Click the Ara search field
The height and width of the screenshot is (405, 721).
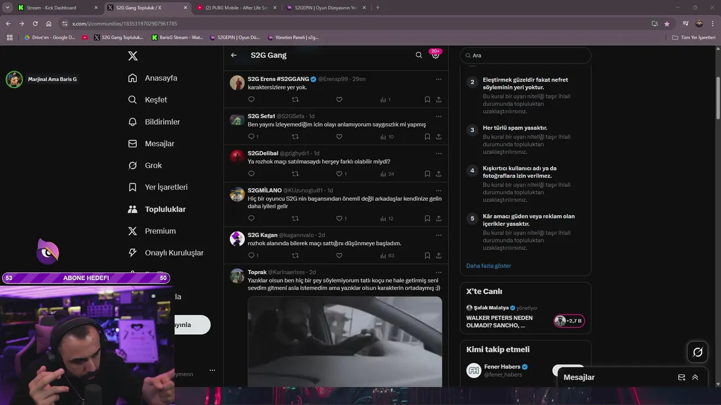[526, 55]
